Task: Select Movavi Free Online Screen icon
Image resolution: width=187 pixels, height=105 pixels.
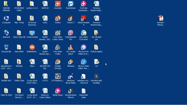Action: coord(84,47)
